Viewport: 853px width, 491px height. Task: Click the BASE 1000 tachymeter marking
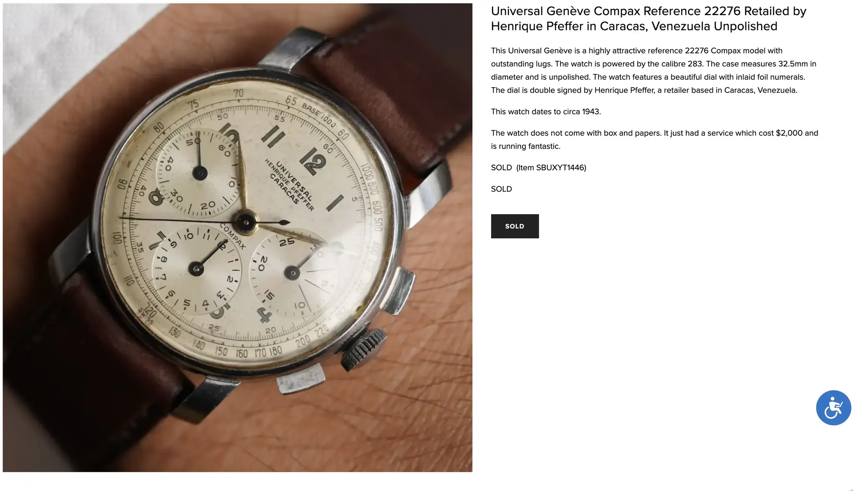coord(319,115)
